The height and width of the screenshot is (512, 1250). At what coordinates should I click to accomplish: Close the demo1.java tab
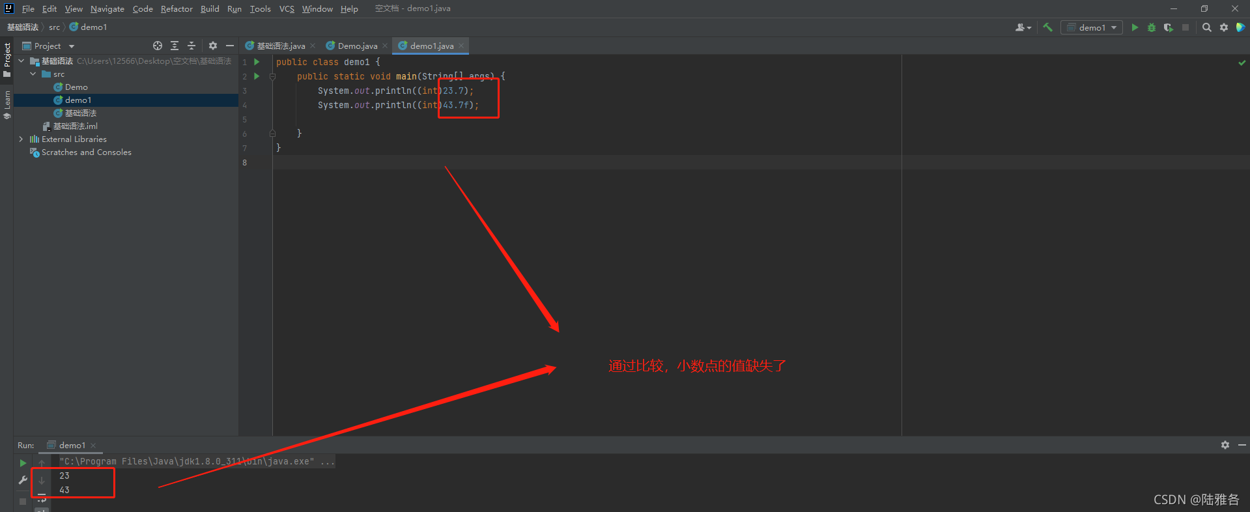[461, 46]
